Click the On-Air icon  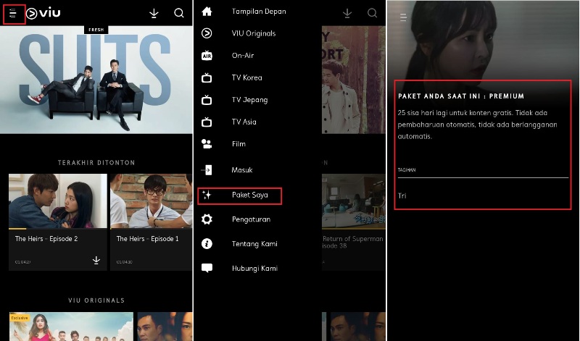click(207, 56)
